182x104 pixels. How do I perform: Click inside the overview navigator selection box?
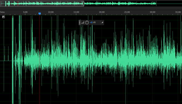[x=42, y=4]
